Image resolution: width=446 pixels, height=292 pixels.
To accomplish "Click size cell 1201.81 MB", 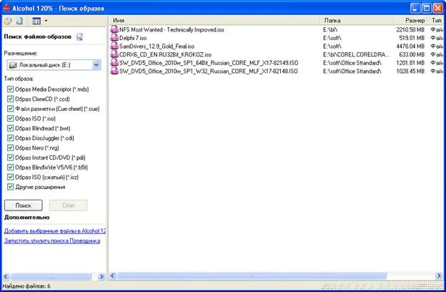I will (410, 63).
